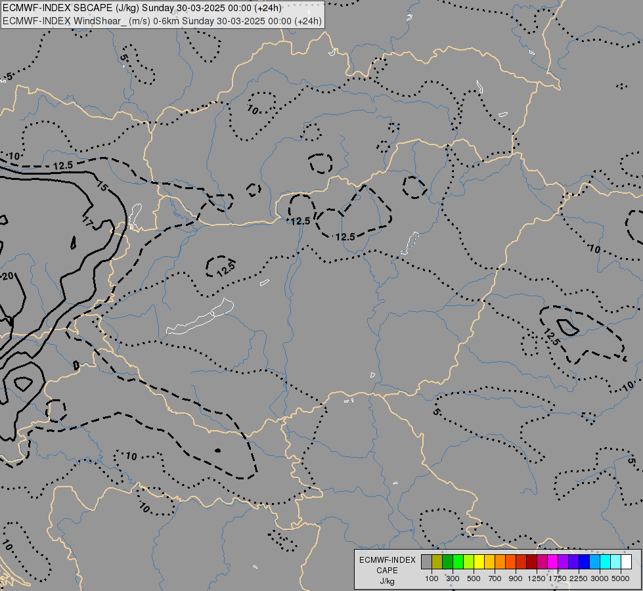Click the 1250 tick label on the legend
This screenshot has width=643, height=591.
pyautogui.click(x=537, y=579)
